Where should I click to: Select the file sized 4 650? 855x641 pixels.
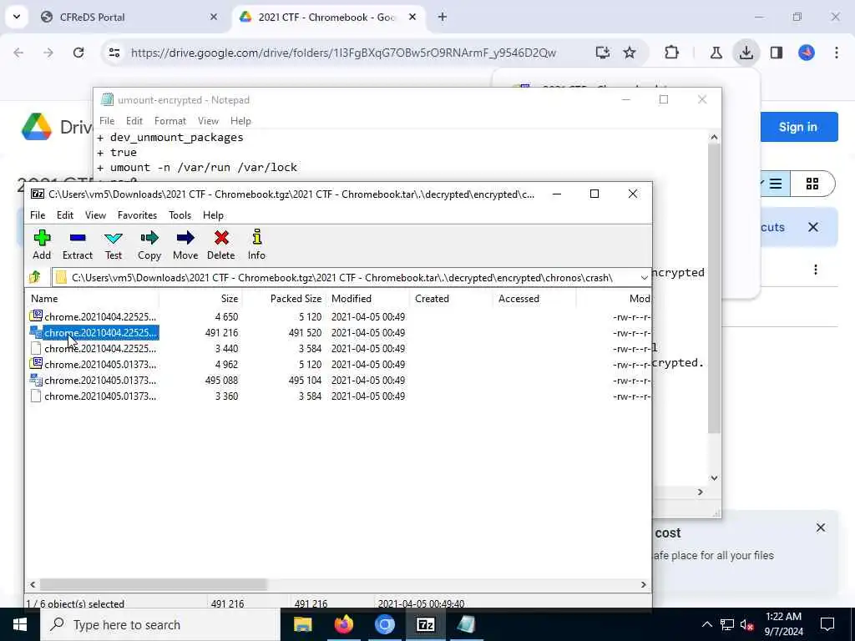pos(100,316)
